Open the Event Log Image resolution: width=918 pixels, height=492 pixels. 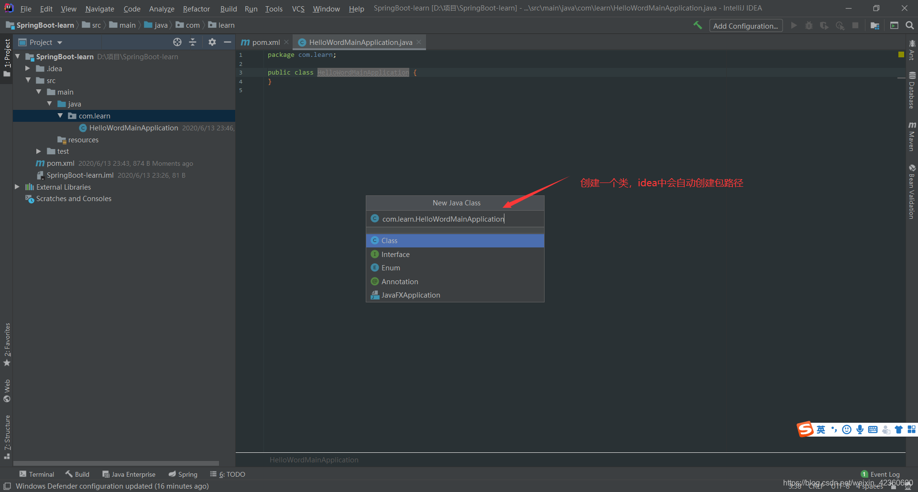click(880, 474)
